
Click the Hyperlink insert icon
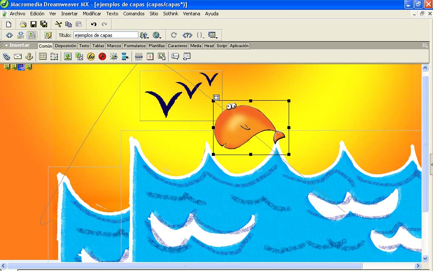pos(7,56)
